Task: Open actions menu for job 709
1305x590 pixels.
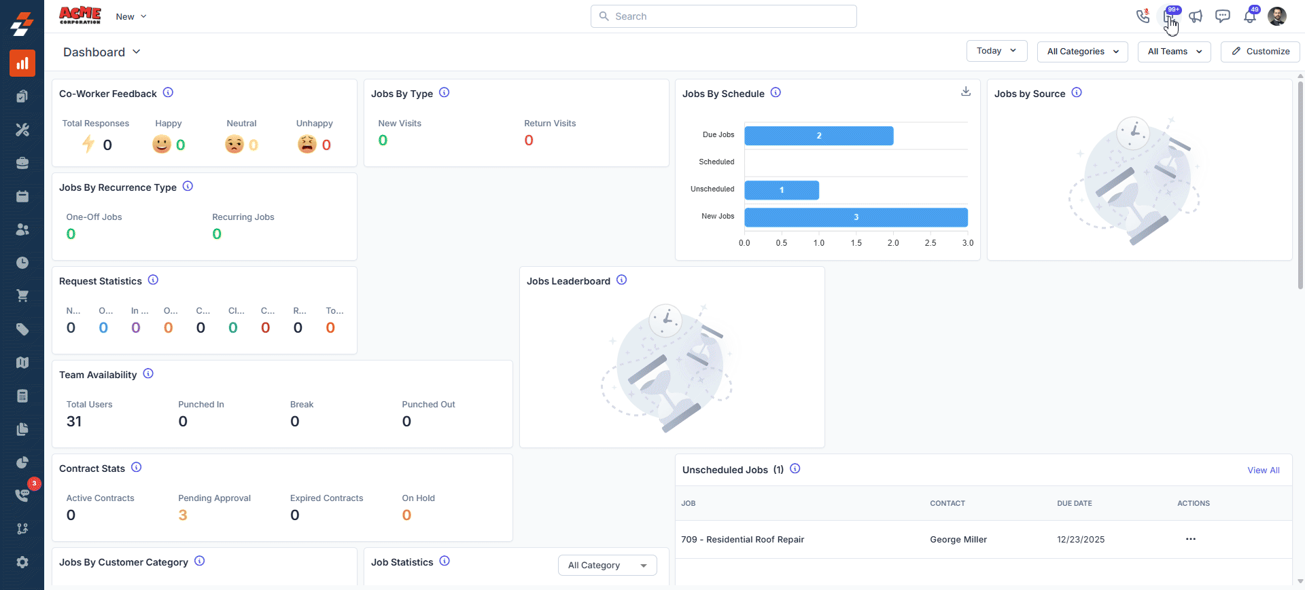Action: (x=1191, y=539)
